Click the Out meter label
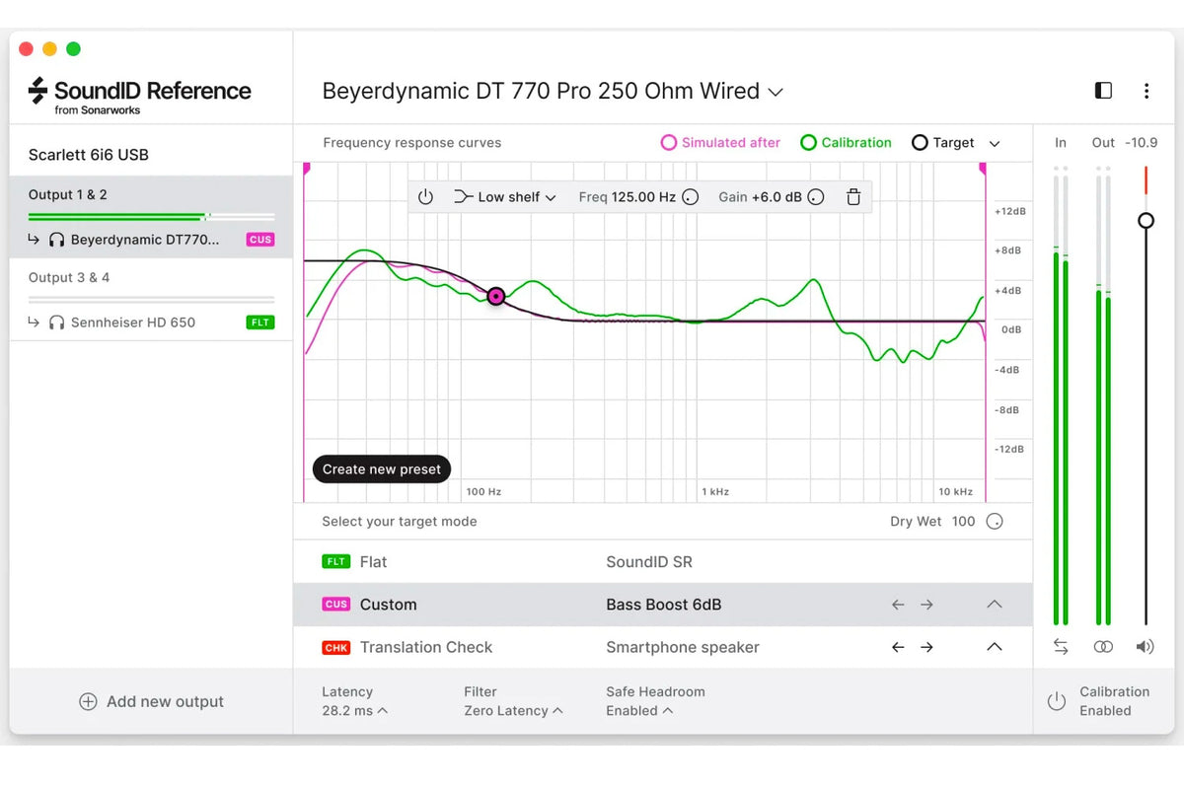The height and width of the screenshot is (789, 1184). click(1103, 143)
